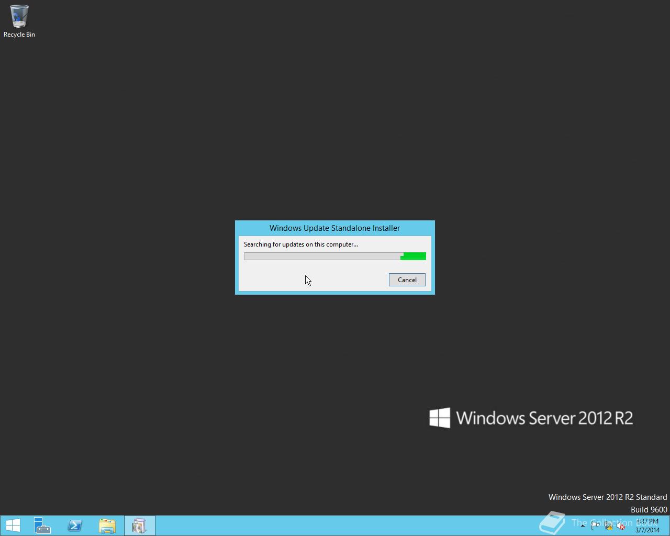Click the Windows Update Standalone Installer title bar
Viewport: 670px width, 536px height.
coord(334,228)
